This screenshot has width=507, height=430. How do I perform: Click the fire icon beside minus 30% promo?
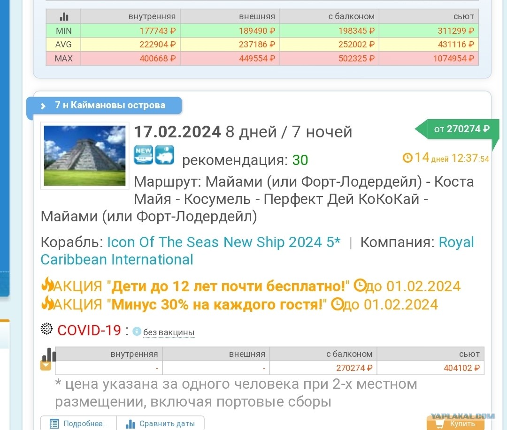coord(47,303)
